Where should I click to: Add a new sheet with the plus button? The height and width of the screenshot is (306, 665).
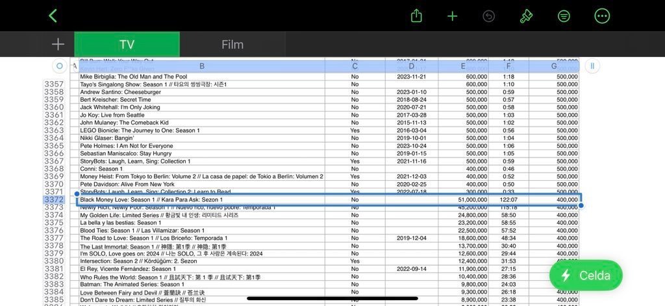pos(58,44)
